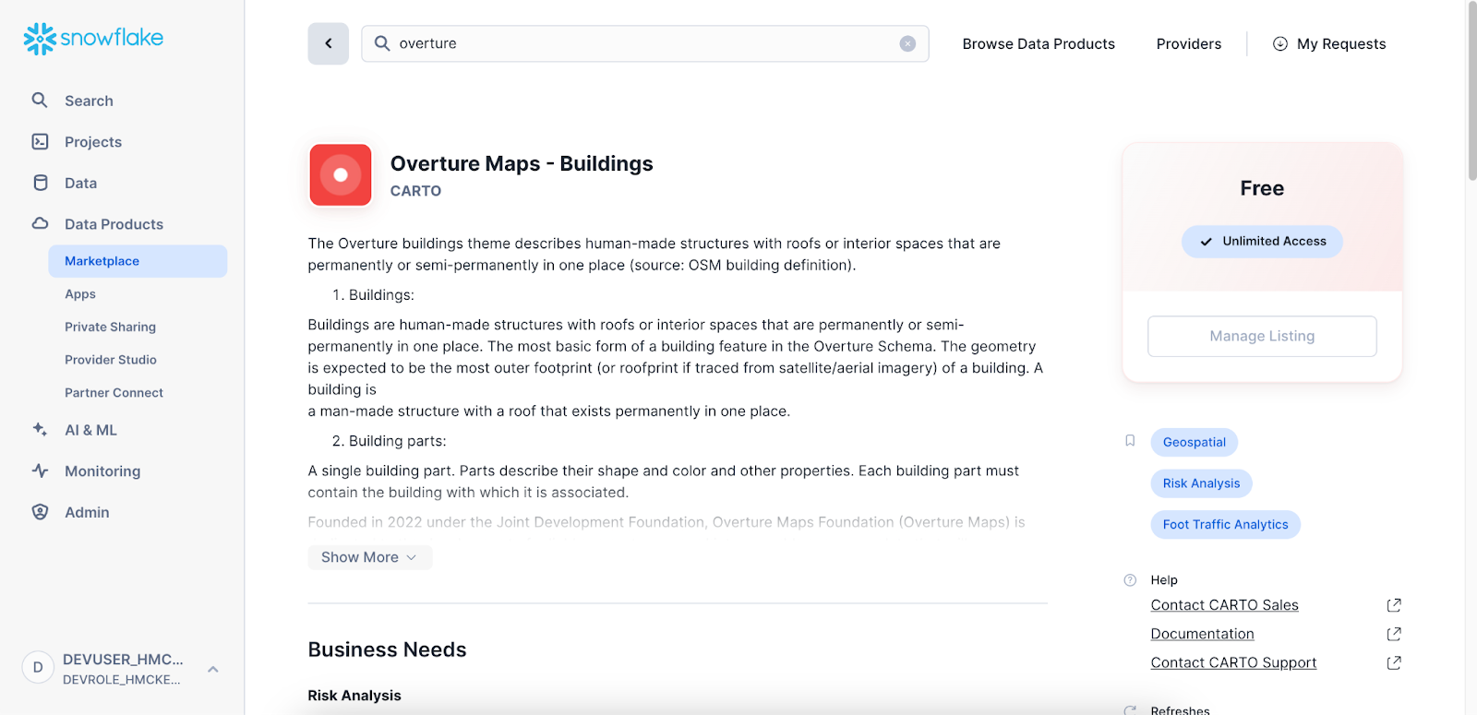Open Search in the sidebar

click(89, 101)
